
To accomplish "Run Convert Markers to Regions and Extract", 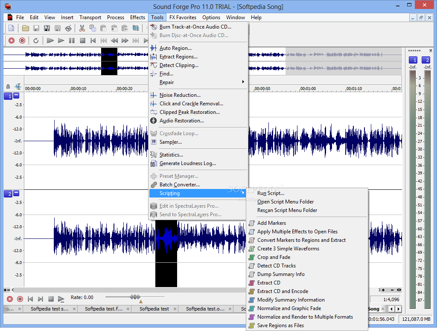I will coord(307,240).
